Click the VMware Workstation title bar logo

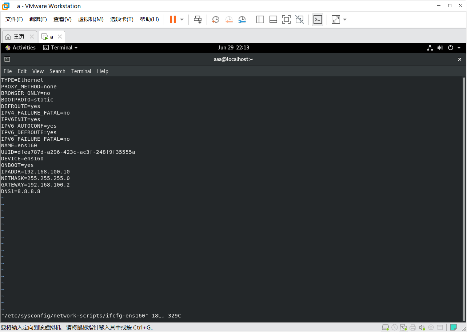click(x=6, y=6)
